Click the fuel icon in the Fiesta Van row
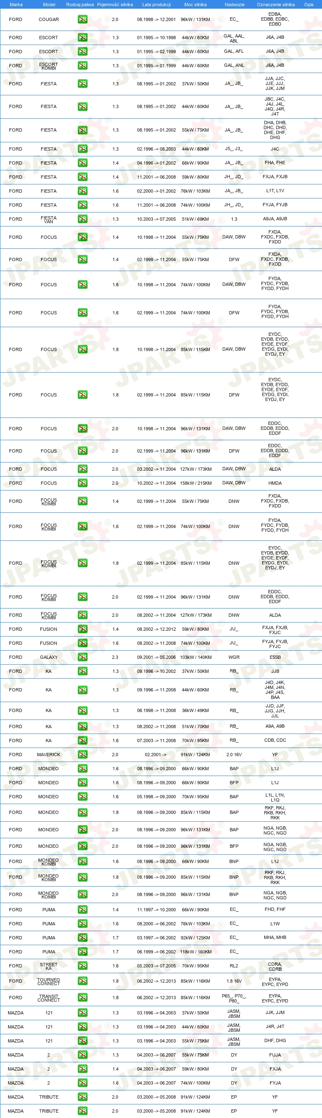Image resolution: width=322 pixels, height=1118 pixels. coord(82,219)
